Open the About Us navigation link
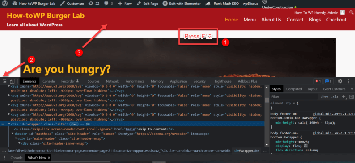The image size is (355, 163). [271, 20]
